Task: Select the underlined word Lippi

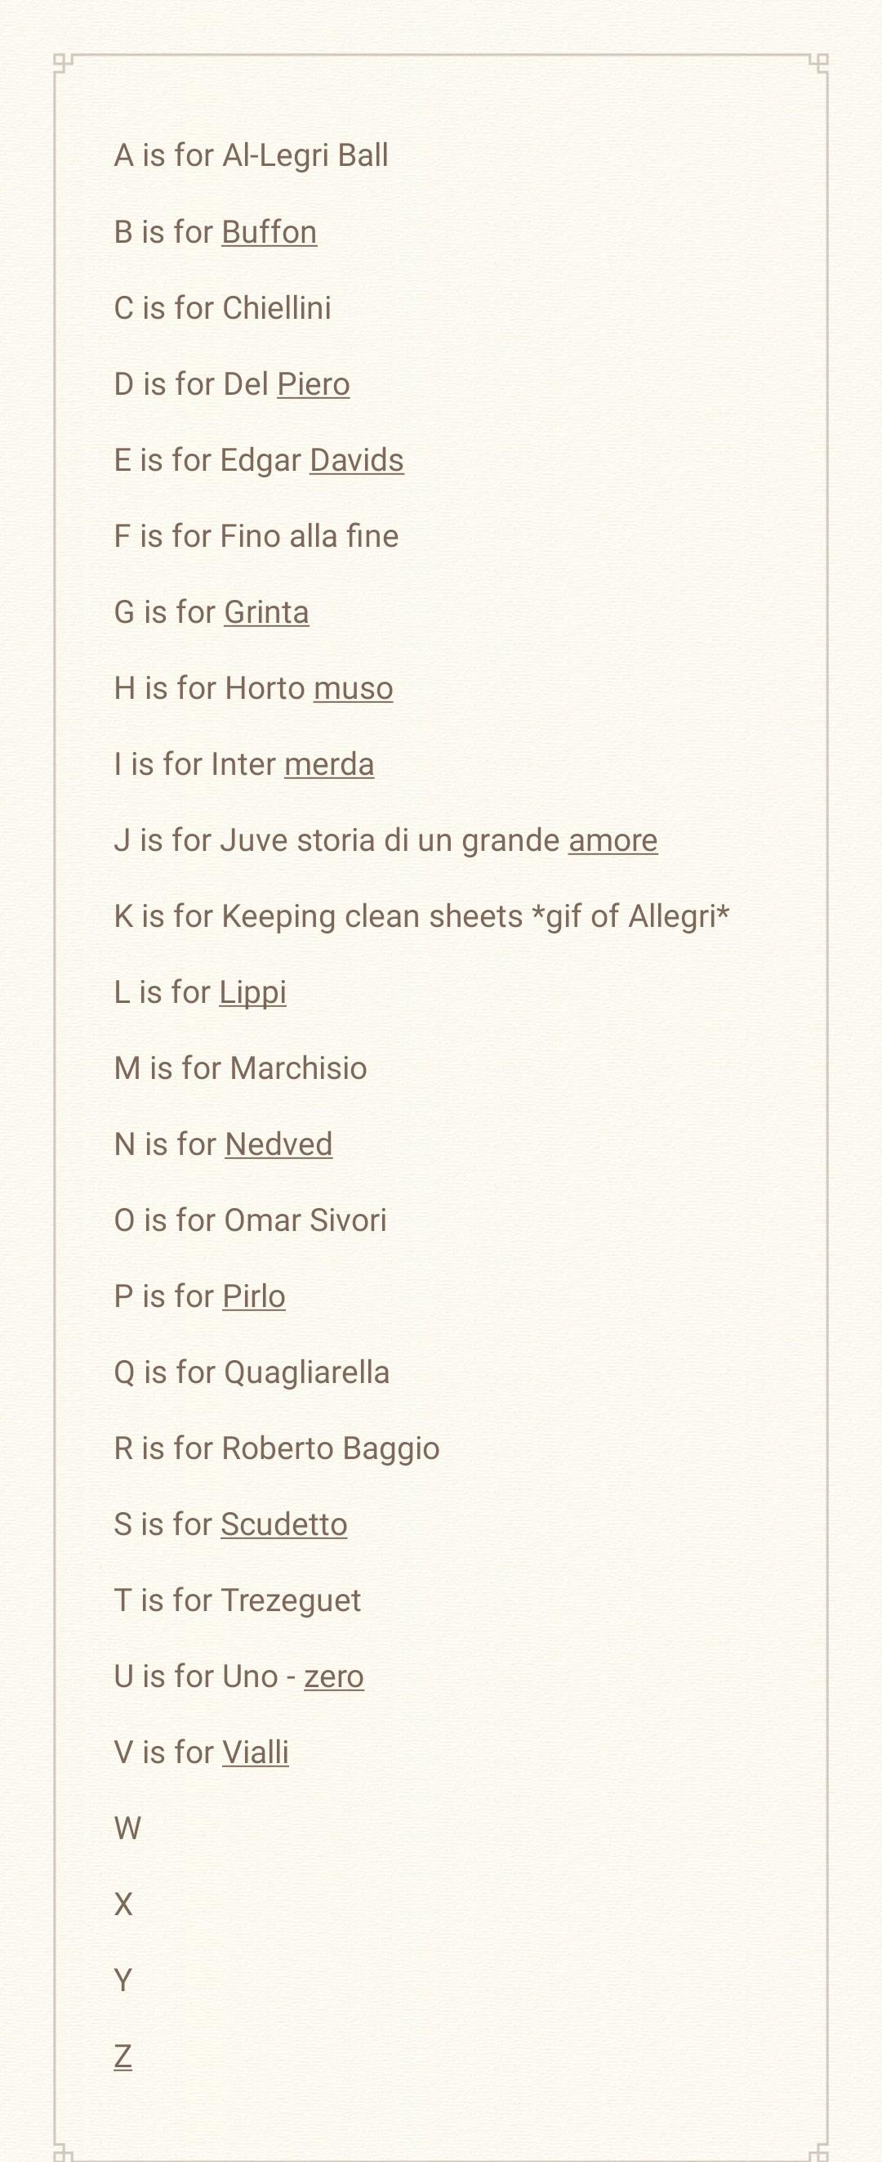Action: coord(253,993)
